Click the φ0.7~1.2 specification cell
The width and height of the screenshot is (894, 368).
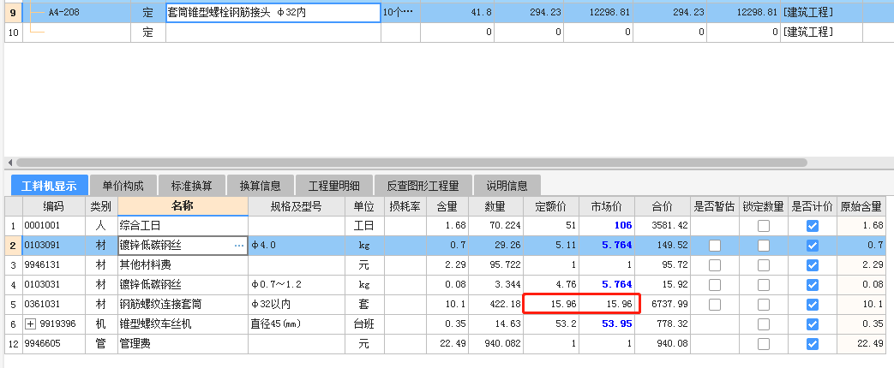(x=296, y=285)
